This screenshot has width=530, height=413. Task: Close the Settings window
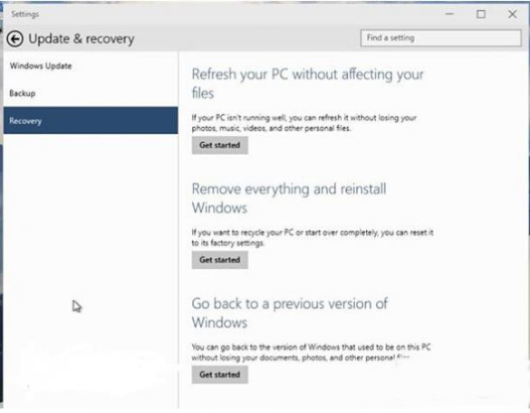tap(513, 14)
